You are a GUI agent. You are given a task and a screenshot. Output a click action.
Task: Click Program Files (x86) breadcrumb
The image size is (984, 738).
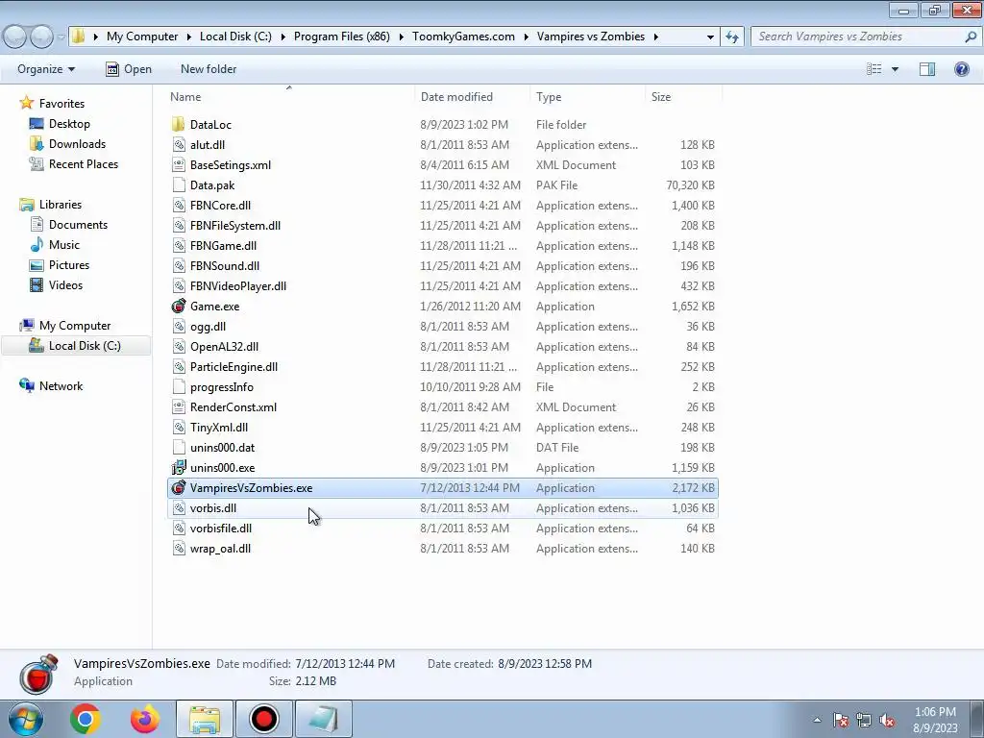[x=341, y=37]
